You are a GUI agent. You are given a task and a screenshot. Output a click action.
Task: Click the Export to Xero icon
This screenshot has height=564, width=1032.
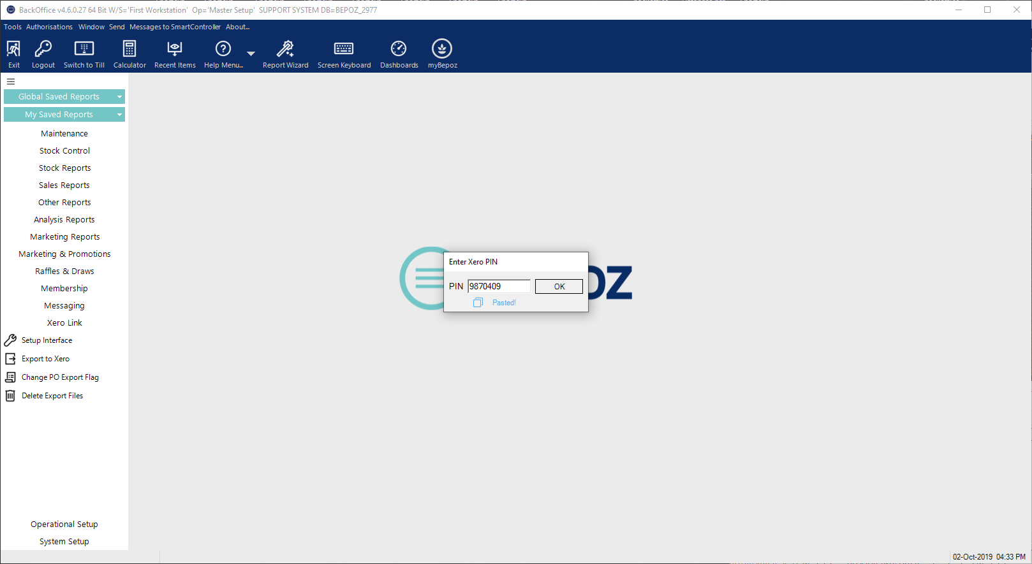point(10,359)
